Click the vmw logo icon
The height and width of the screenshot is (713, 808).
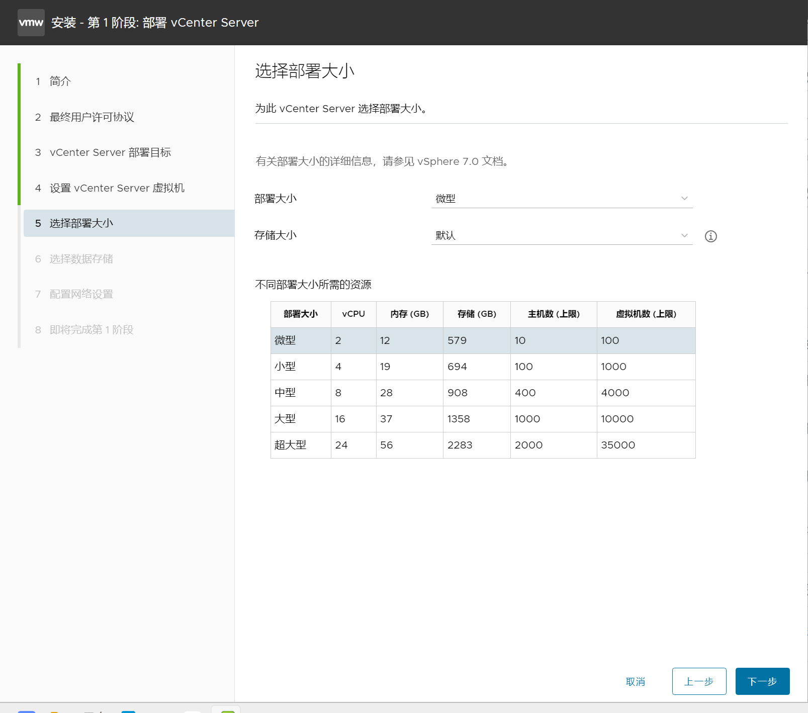coord(31,23)
